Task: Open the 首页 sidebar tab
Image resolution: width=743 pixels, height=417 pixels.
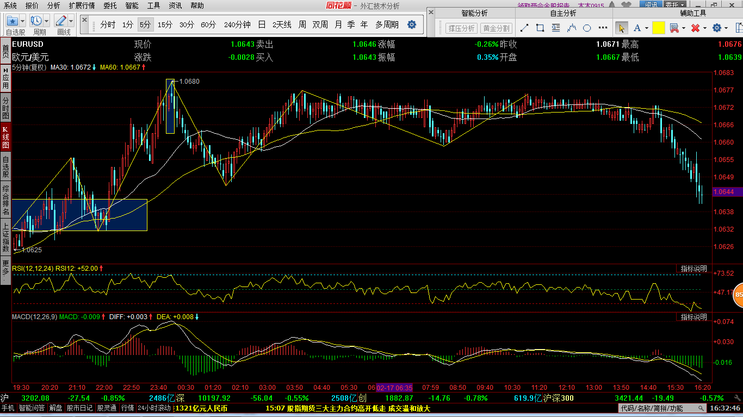Action: [5, 51]
